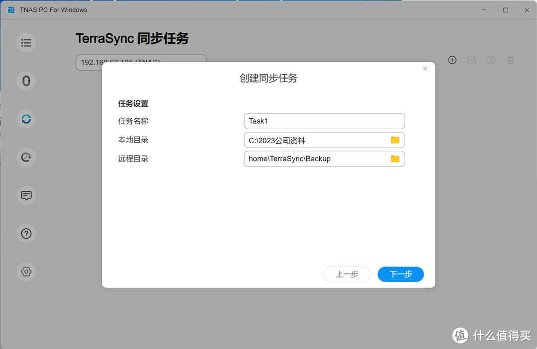Click the edit task pencil icon
Image resolution: width=537 pixels, height=349 pixels.
471,60
